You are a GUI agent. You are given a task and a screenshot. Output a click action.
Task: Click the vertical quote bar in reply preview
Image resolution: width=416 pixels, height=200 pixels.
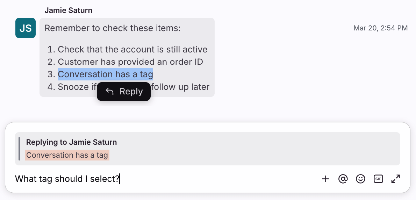19,149
